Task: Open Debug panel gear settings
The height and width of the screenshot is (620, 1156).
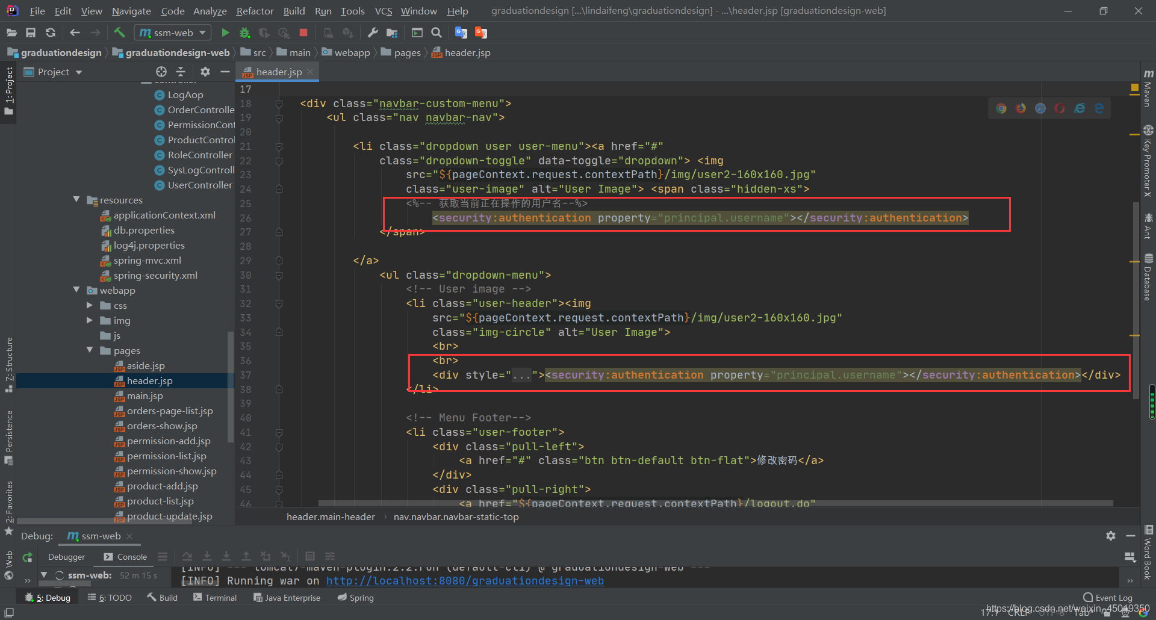Action: click(1111, 536)
